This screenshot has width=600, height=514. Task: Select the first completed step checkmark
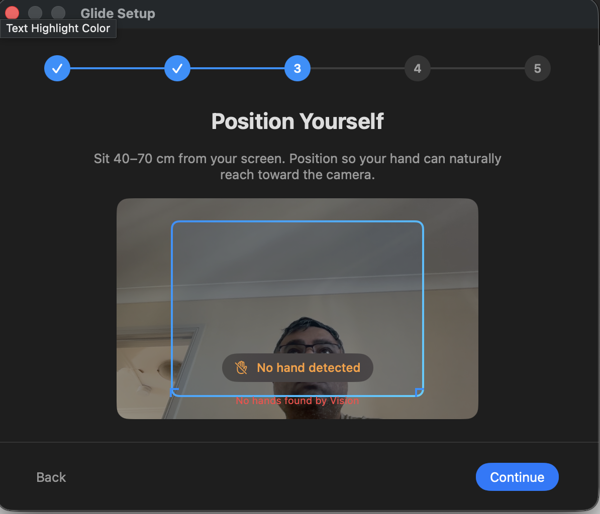[x=57, y=68]
